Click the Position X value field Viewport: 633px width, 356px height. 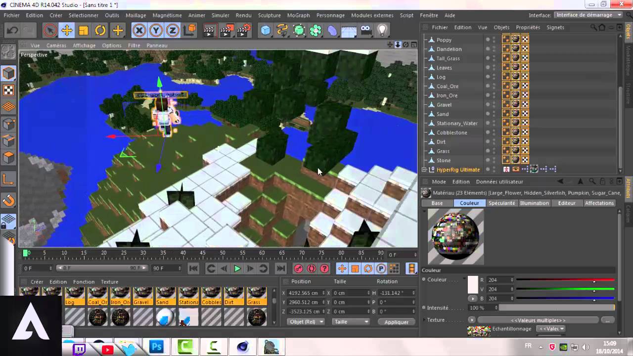tap(304, 293)
